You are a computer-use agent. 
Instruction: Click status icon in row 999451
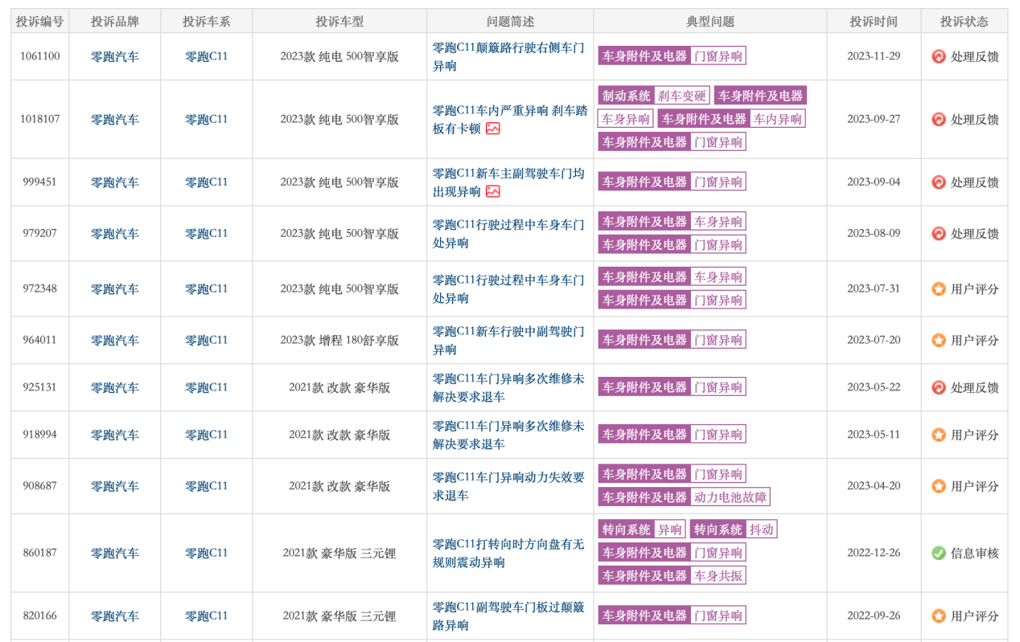938,182
